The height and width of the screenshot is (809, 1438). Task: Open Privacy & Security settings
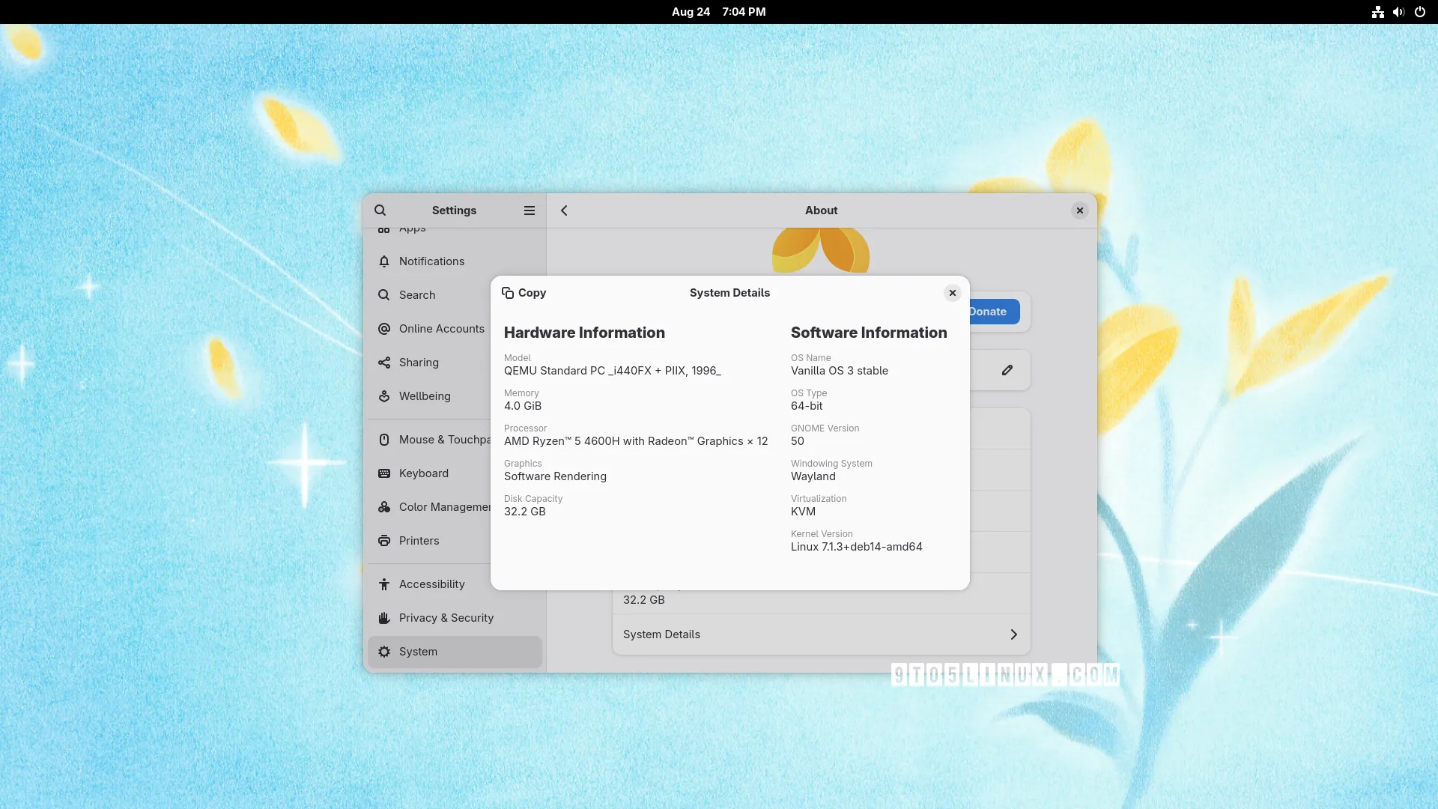point(455,618)
